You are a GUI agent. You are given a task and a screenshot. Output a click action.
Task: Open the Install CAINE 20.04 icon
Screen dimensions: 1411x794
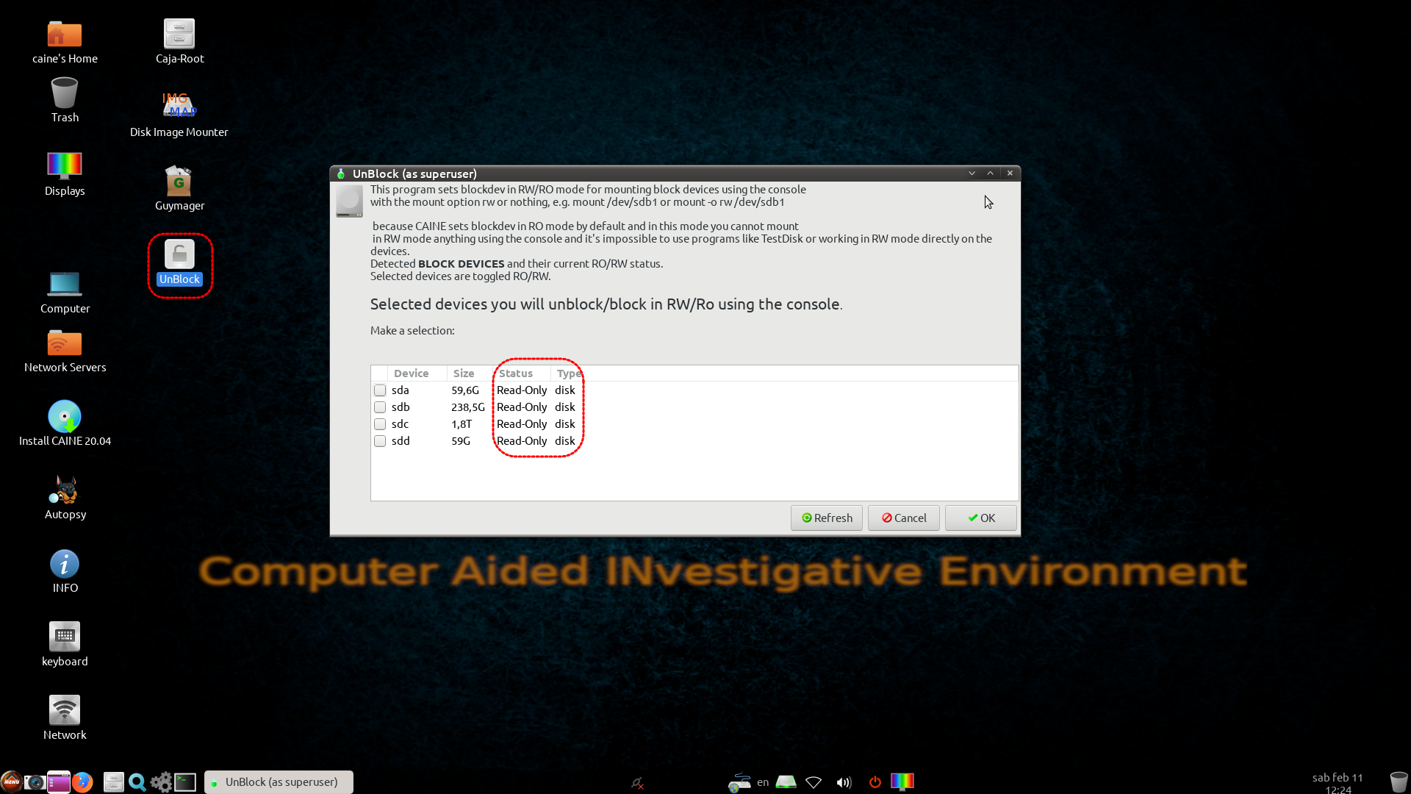[65, 417]
